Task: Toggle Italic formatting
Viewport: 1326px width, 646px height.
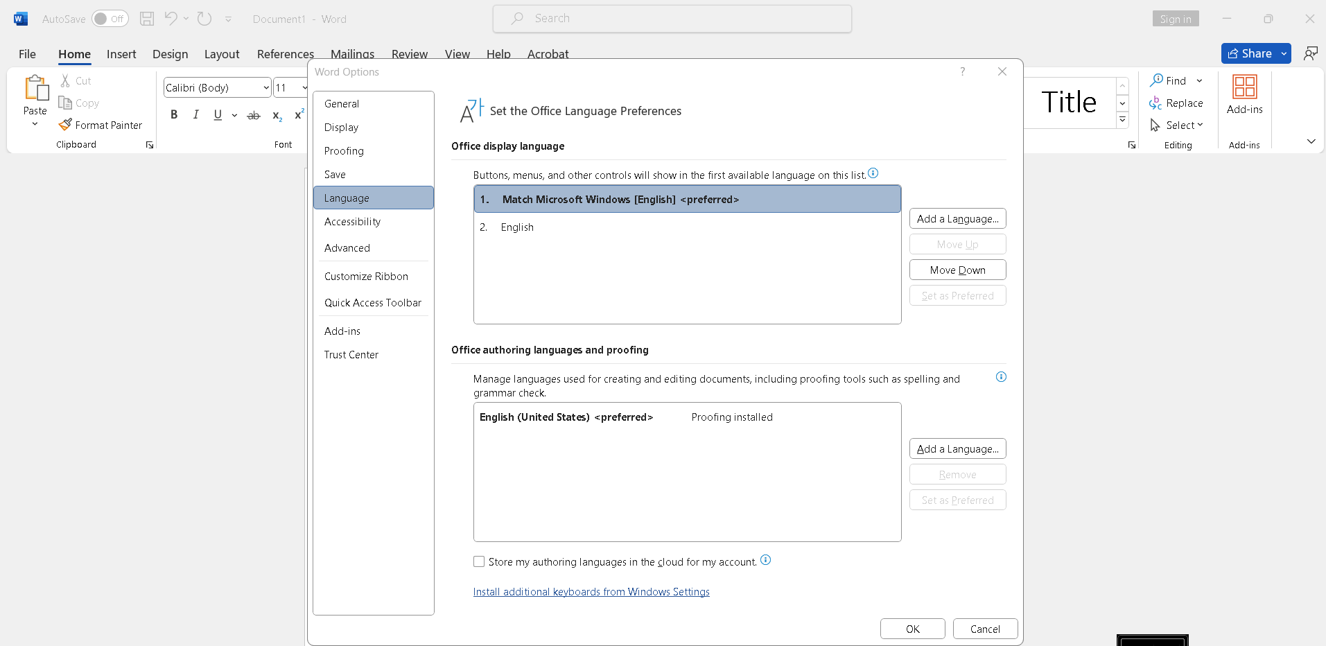Action: coord(196,114)
